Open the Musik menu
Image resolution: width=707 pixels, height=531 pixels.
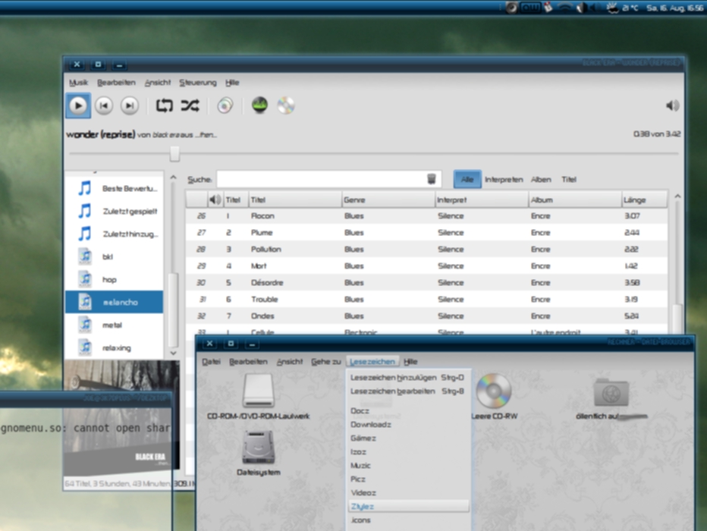pos(78,83)
